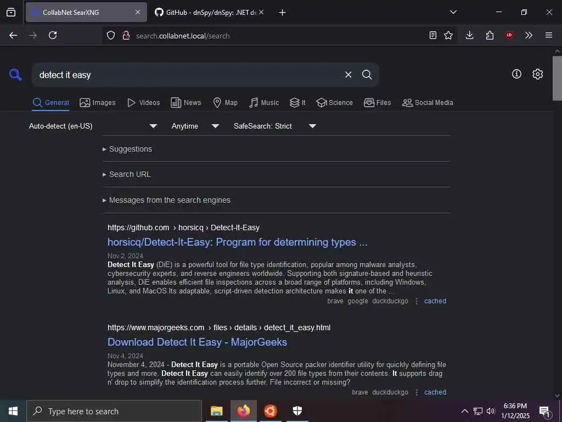Open Download Detect It Easy MajorGeeks link
The image size is (562, 422).
197,342
